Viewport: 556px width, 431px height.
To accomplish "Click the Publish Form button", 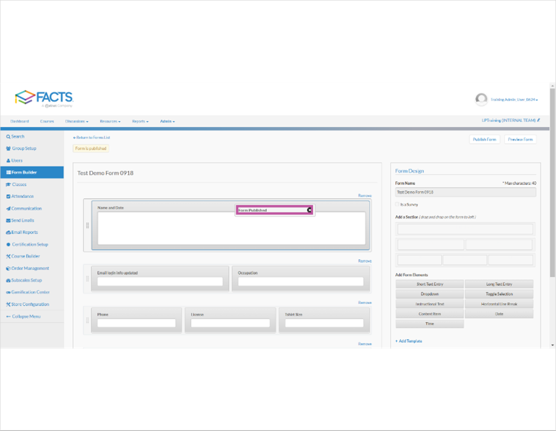I will point(485,139).
